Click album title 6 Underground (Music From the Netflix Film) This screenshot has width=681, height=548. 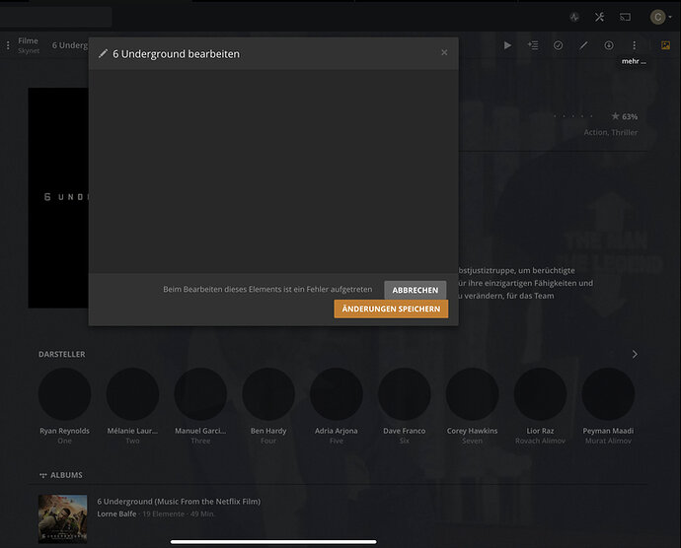[x=179, y=502]
